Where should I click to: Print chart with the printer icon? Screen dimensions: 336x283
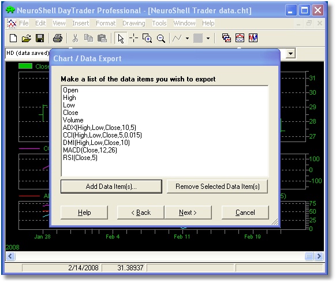[x=58, y=38]
